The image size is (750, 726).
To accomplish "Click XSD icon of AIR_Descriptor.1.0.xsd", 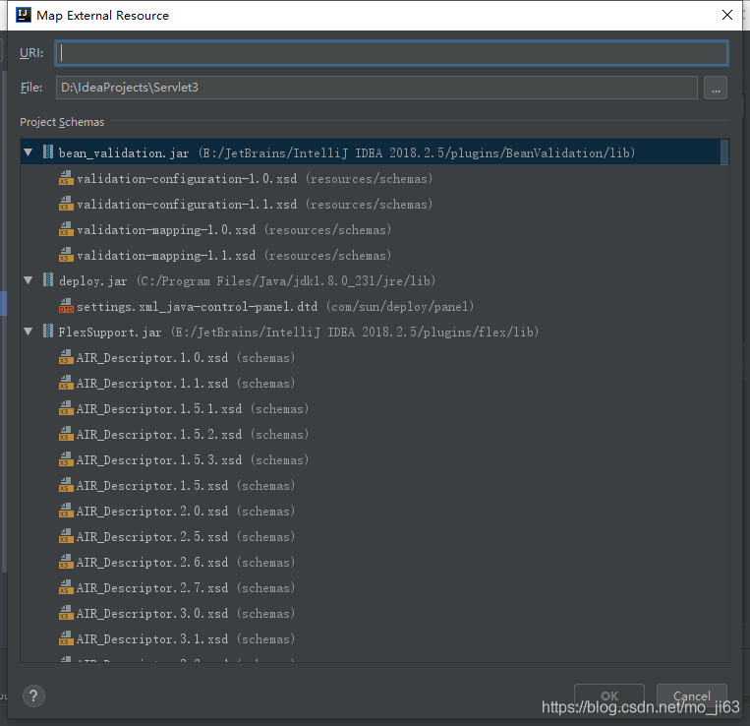I will point(66,357).
